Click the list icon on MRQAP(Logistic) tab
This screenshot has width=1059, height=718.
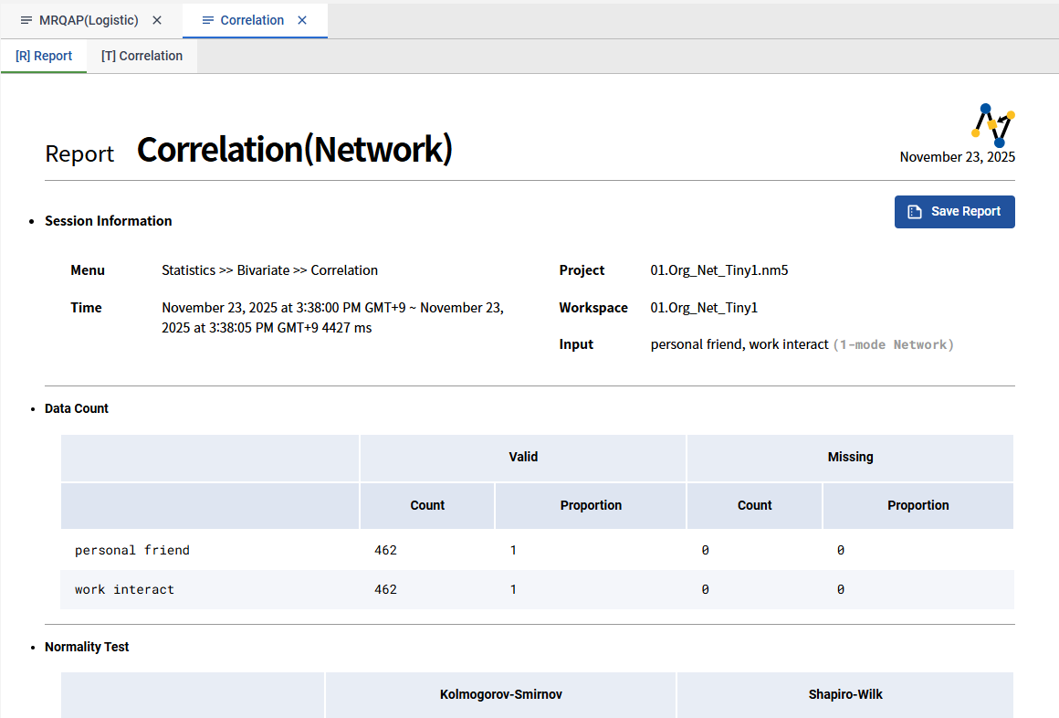click(26, 20)
